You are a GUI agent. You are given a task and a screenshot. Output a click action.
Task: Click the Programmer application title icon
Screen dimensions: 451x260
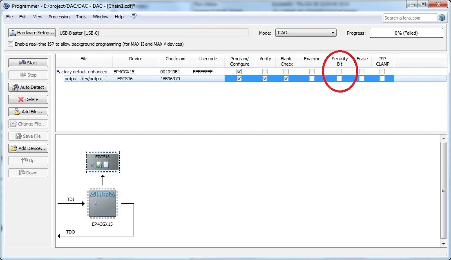point(6,5)
